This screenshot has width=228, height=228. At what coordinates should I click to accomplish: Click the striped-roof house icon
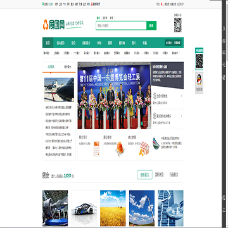pyautogui.click(x=144, y=148)
